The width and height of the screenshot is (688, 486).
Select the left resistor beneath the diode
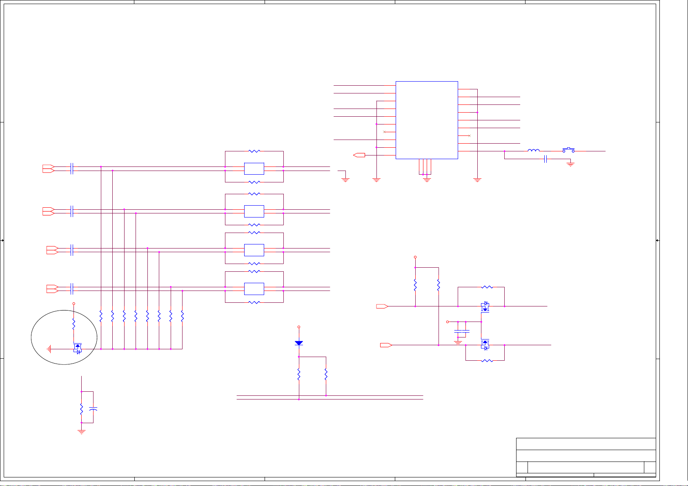click(x=299, y=374)
